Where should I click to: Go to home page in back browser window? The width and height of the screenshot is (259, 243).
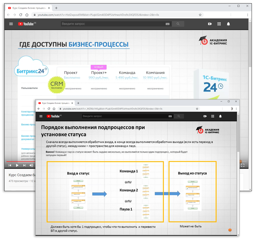coord(27,15)
